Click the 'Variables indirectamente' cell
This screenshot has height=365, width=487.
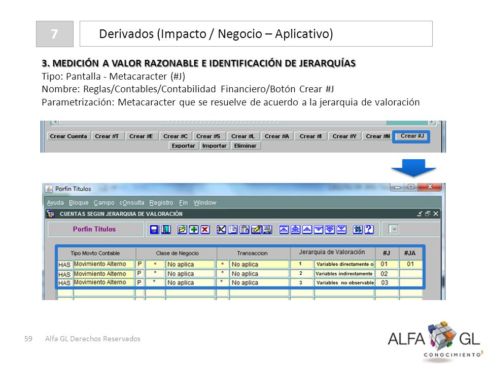[x=344, y=274]
